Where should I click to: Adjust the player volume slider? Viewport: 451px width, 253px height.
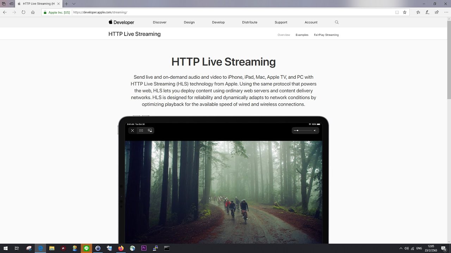click(x=303, y=130)
